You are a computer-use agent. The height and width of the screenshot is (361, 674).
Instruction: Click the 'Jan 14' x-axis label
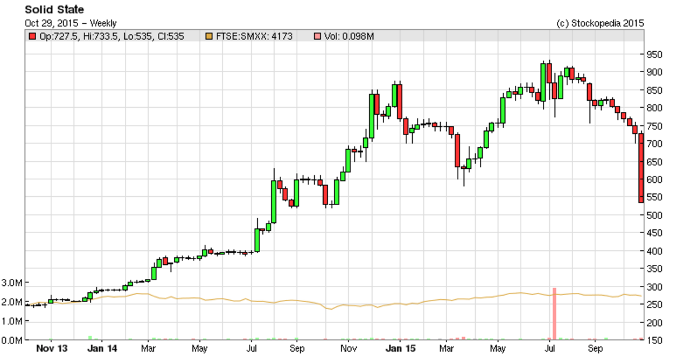(102, 349)
